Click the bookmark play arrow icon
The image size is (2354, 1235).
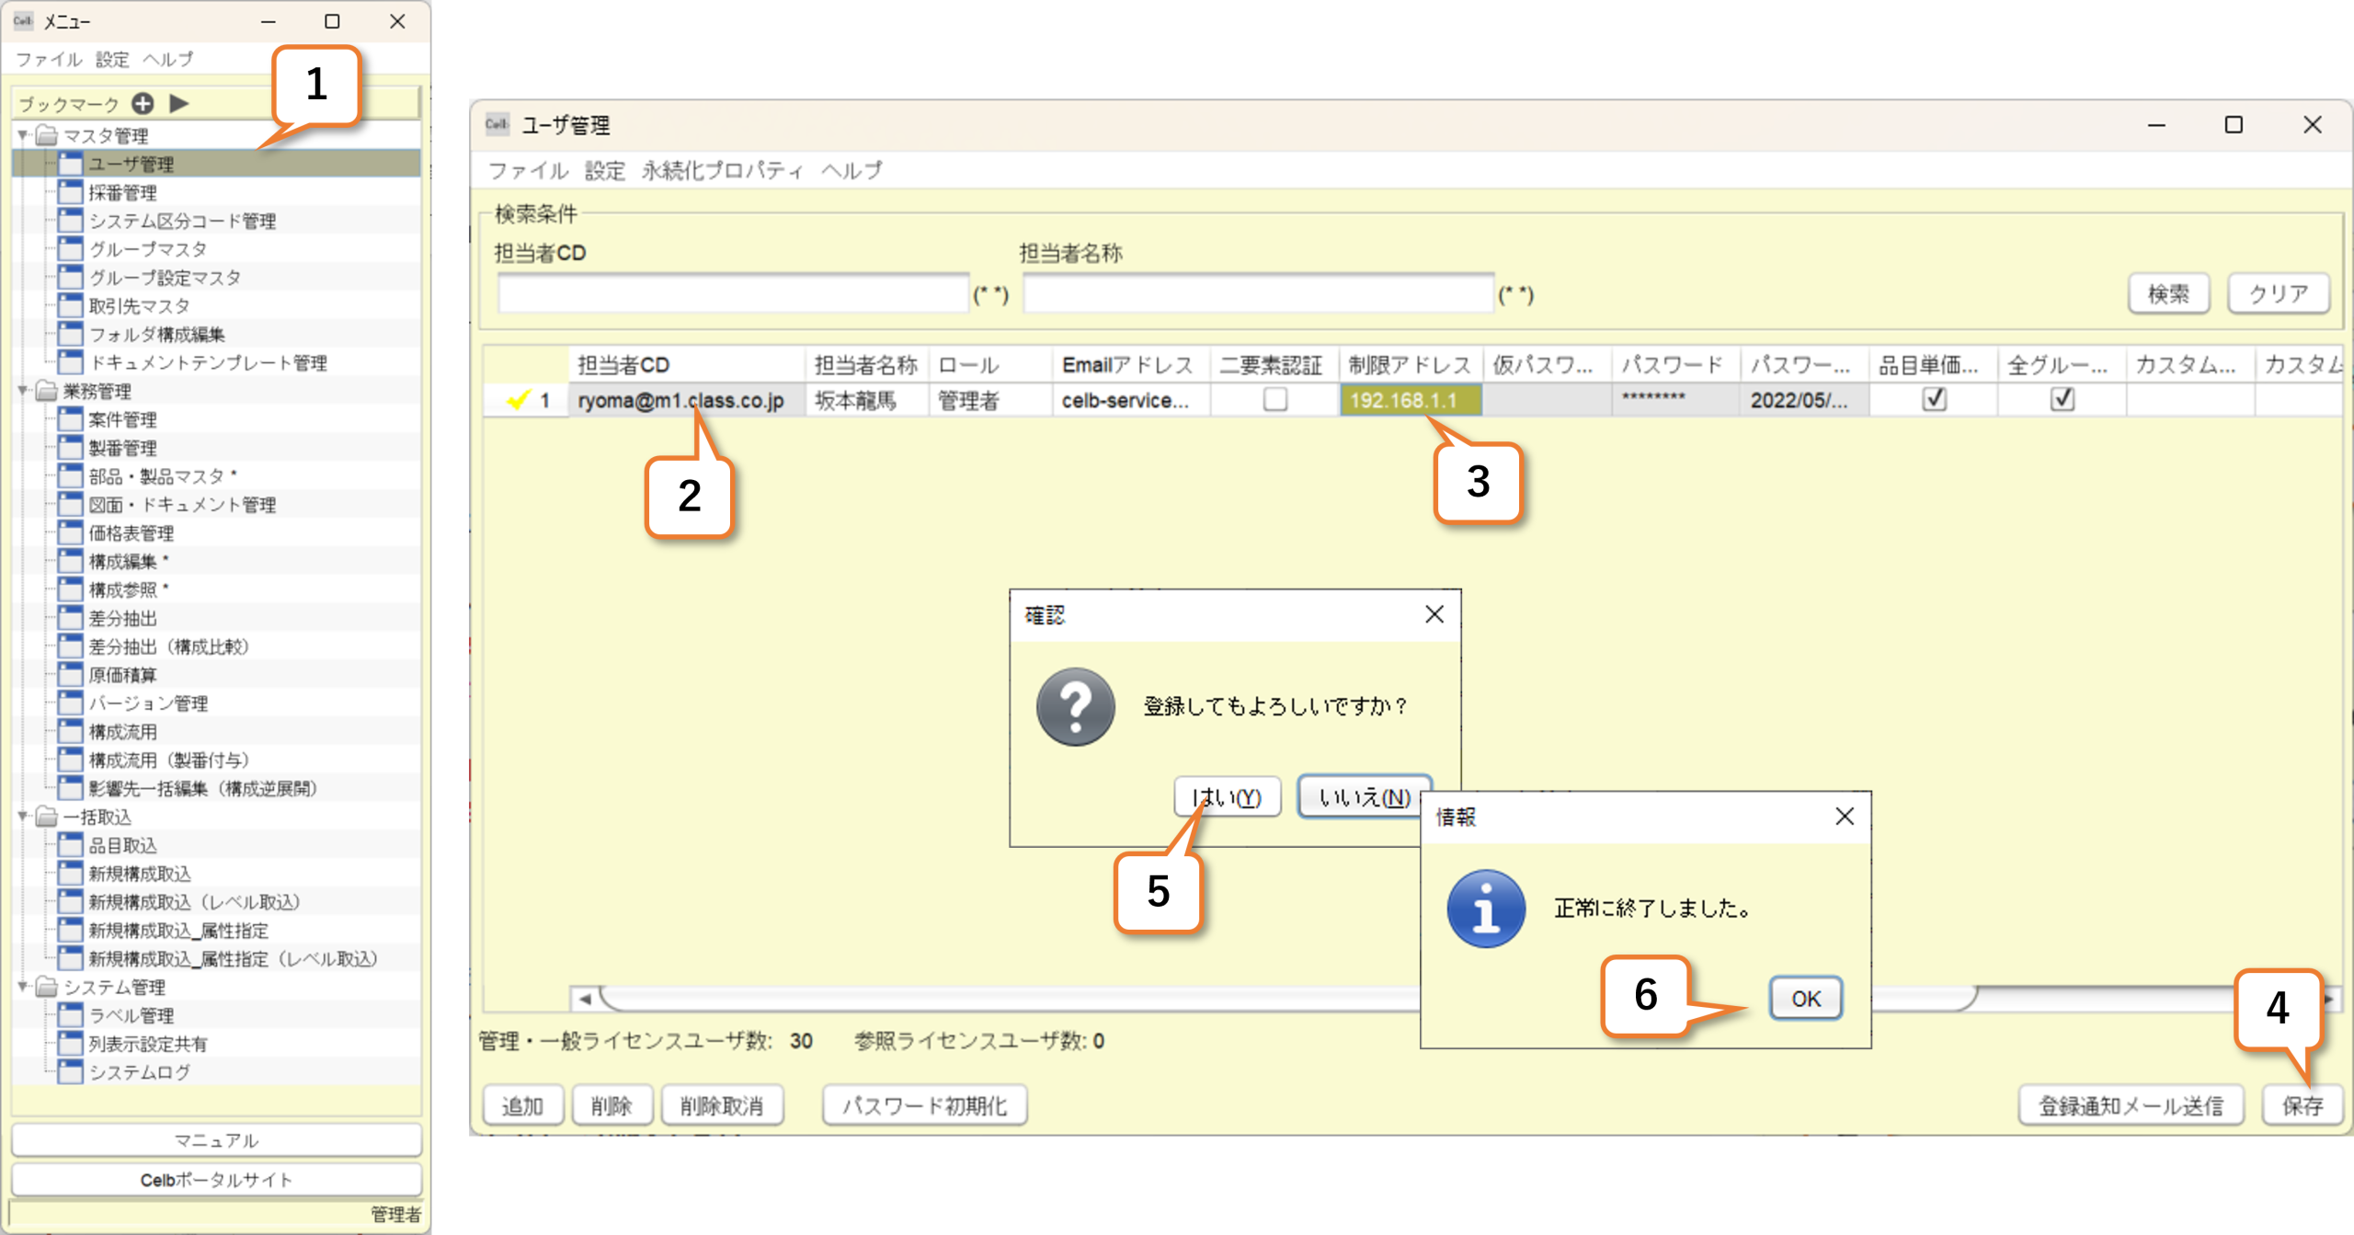(x=179, y=103)
